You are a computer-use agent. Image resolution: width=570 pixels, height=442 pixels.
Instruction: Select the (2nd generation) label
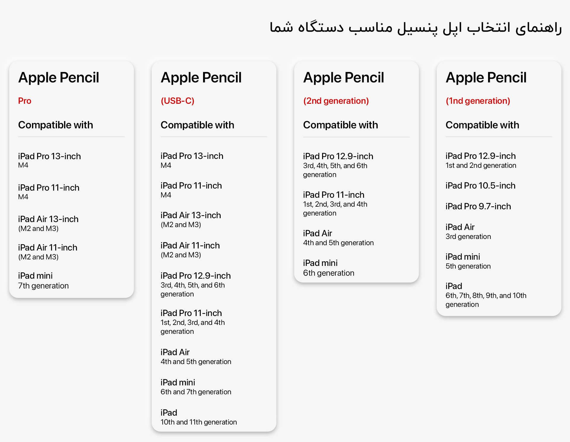pyautogui.click(x=336, y=101)
